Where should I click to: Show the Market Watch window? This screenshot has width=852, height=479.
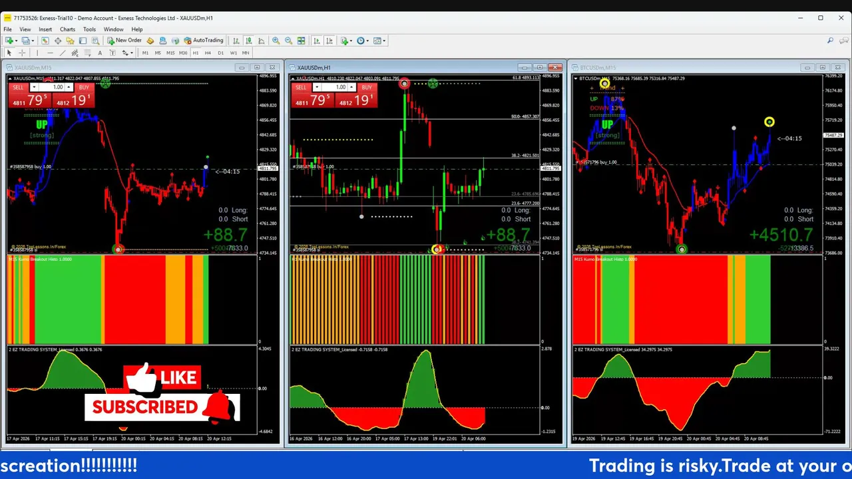45,41
